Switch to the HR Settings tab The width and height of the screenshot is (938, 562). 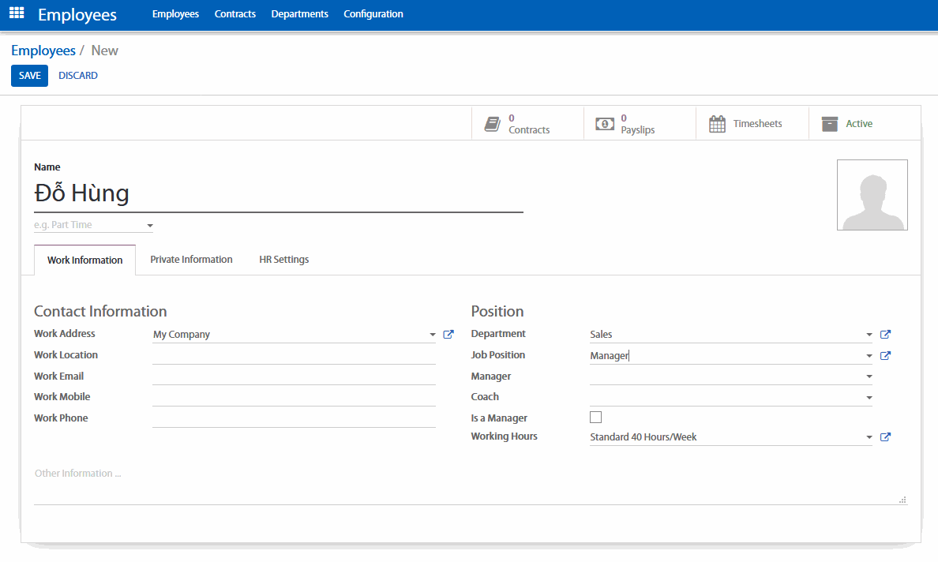[x=283, y=260]
